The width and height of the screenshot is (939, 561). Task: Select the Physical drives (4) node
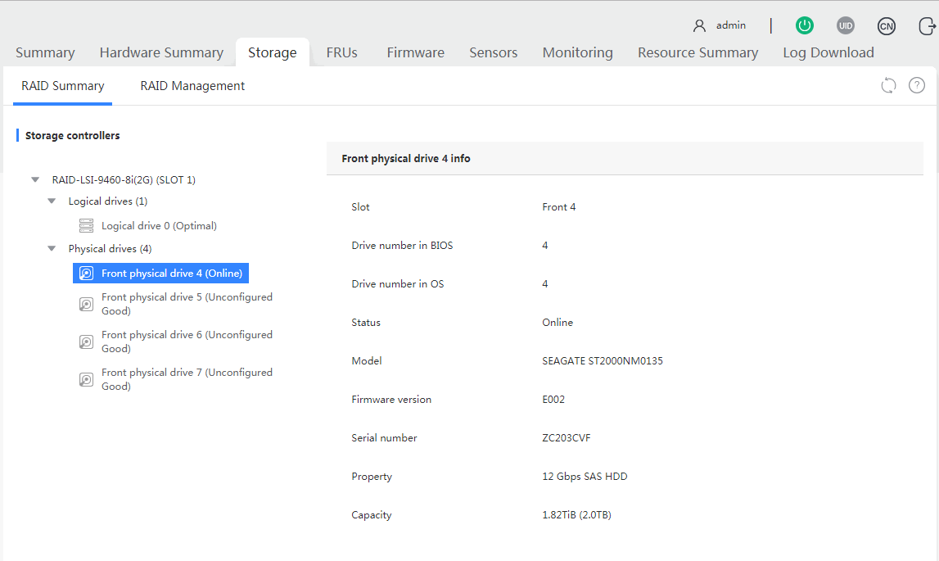111,249
